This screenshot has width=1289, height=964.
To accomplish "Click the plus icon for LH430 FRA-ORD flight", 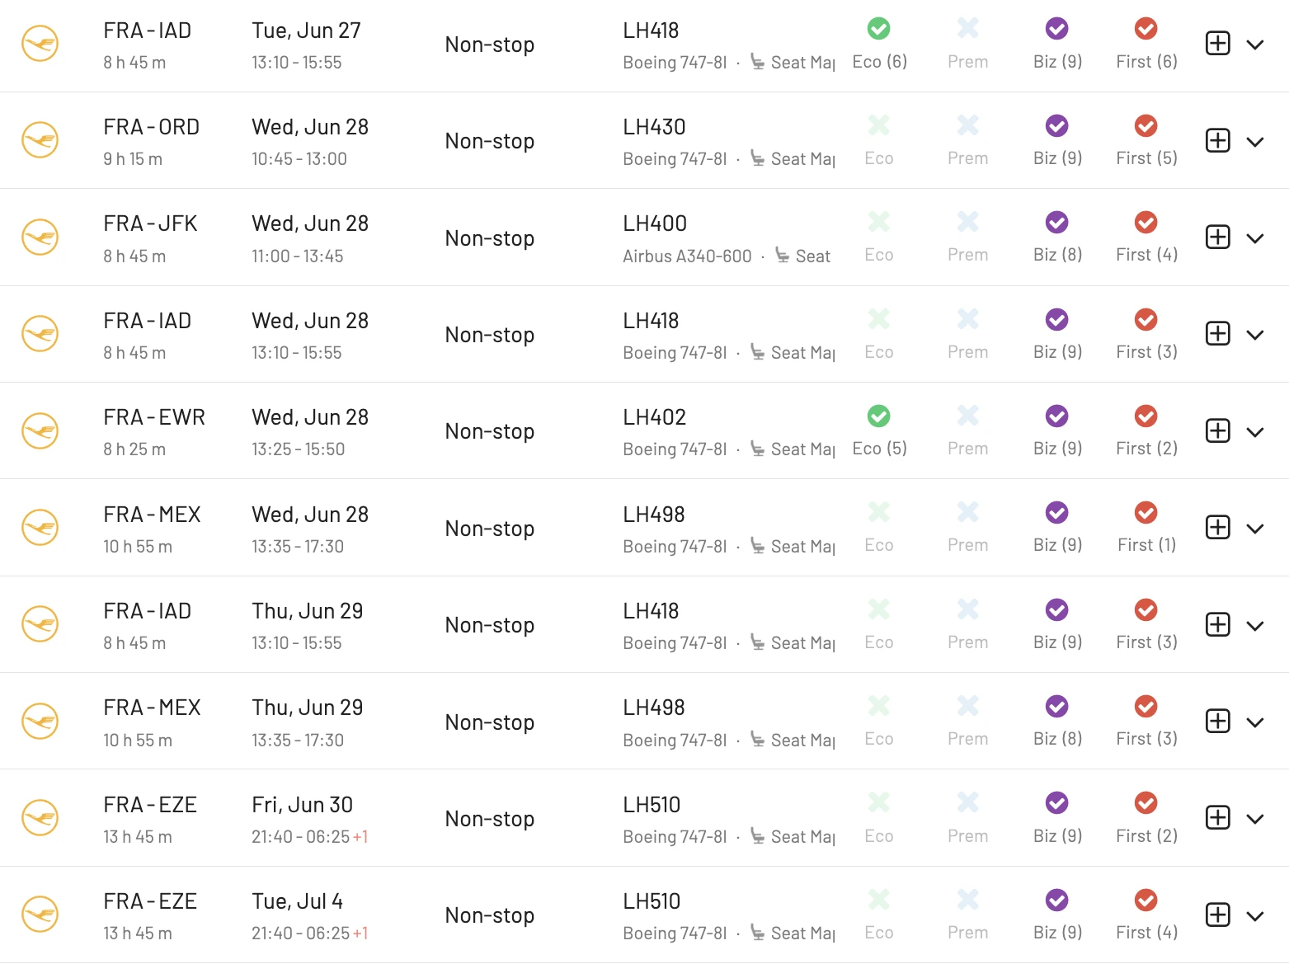I will pyautogui.click(x=1217, y=140).
